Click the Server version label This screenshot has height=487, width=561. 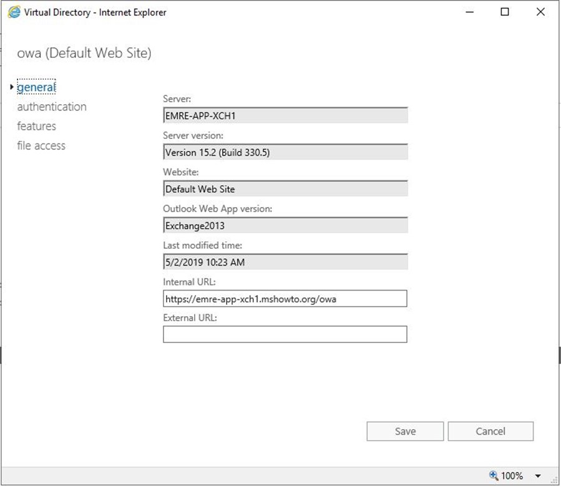click(x=193, y=135)
